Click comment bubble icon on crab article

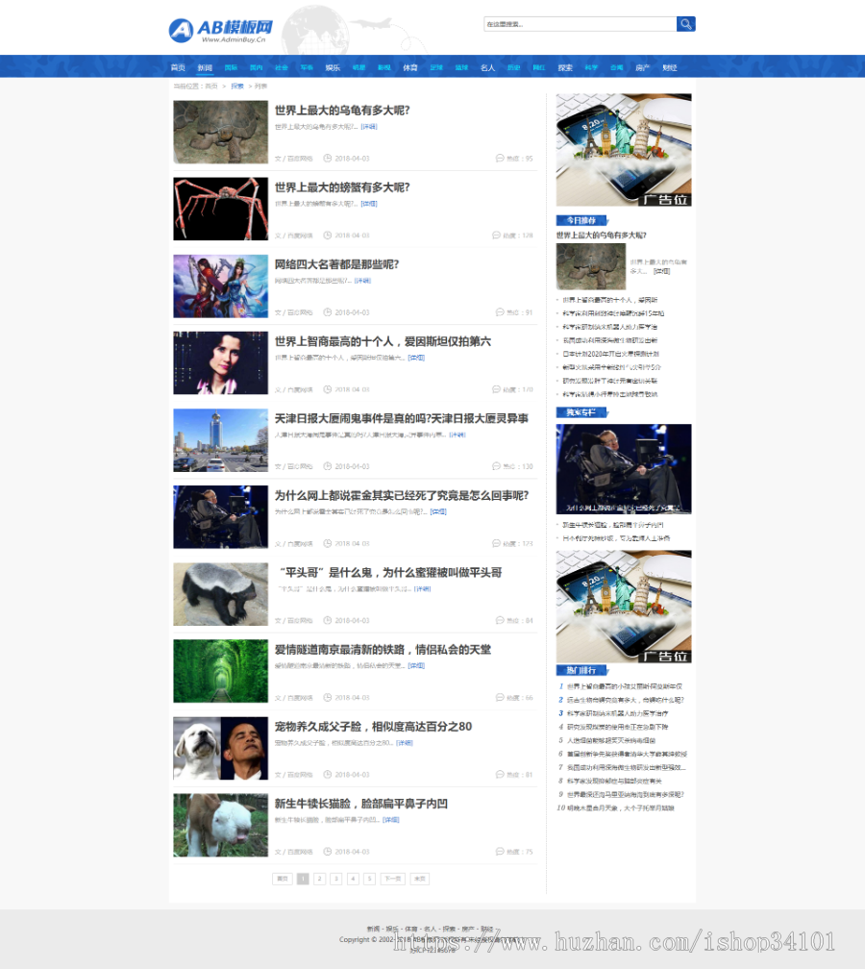click(x=496, y=235)
